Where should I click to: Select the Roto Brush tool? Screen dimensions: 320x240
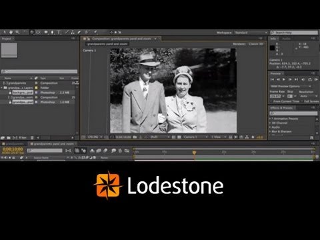point(87,33)
